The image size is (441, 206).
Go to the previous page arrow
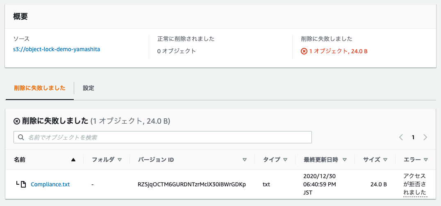[x=401, y=138]
